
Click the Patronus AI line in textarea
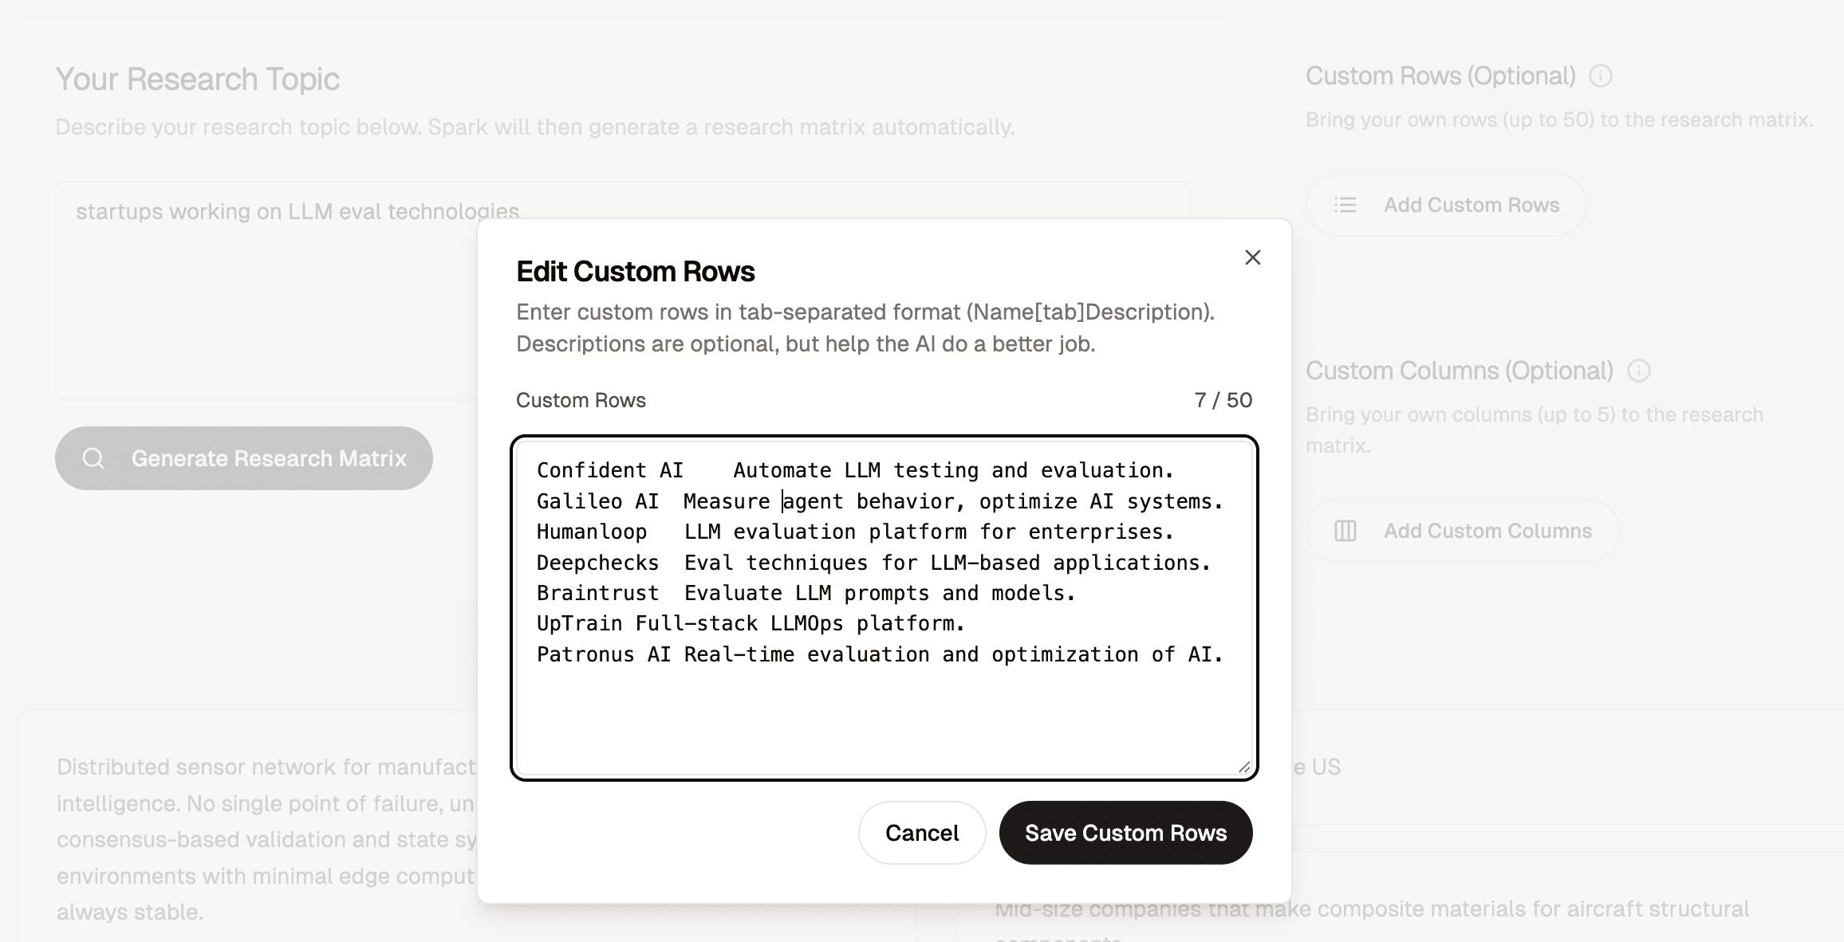pyautogui.click(x=877, y=654)
